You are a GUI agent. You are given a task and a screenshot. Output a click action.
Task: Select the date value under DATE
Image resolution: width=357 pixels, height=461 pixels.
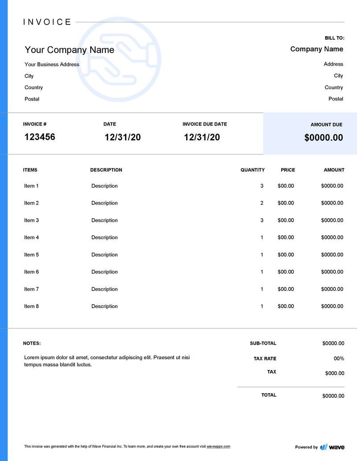coord(123,137)
